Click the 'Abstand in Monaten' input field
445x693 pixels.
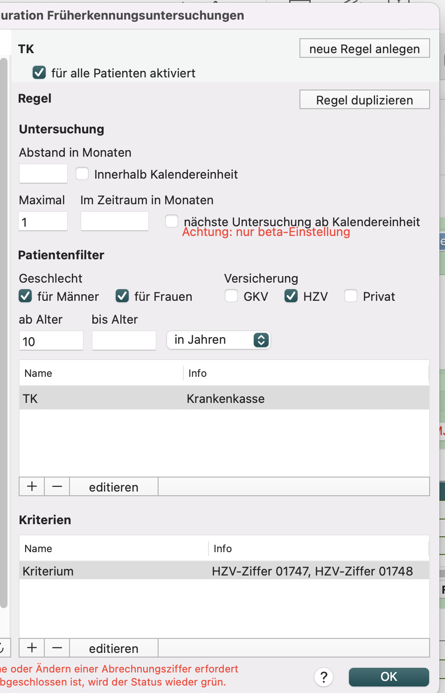click(43, 174)
